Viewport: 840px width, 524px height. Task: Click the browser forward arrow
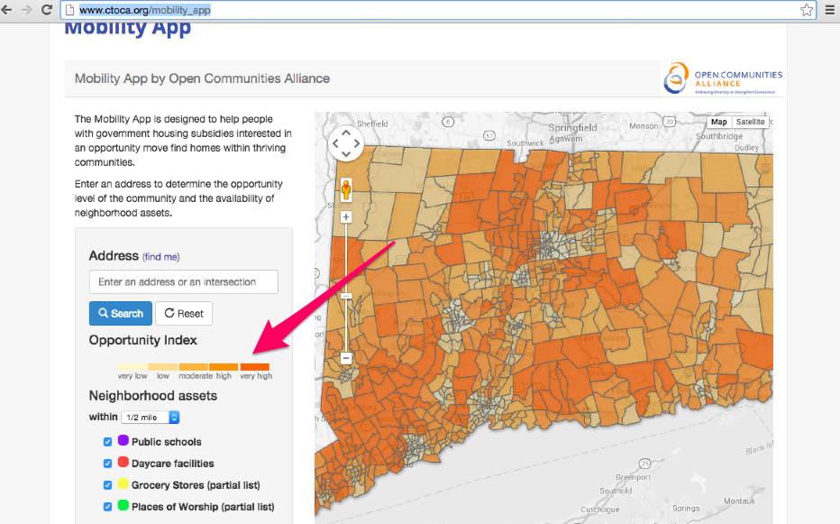click(27, 10)
